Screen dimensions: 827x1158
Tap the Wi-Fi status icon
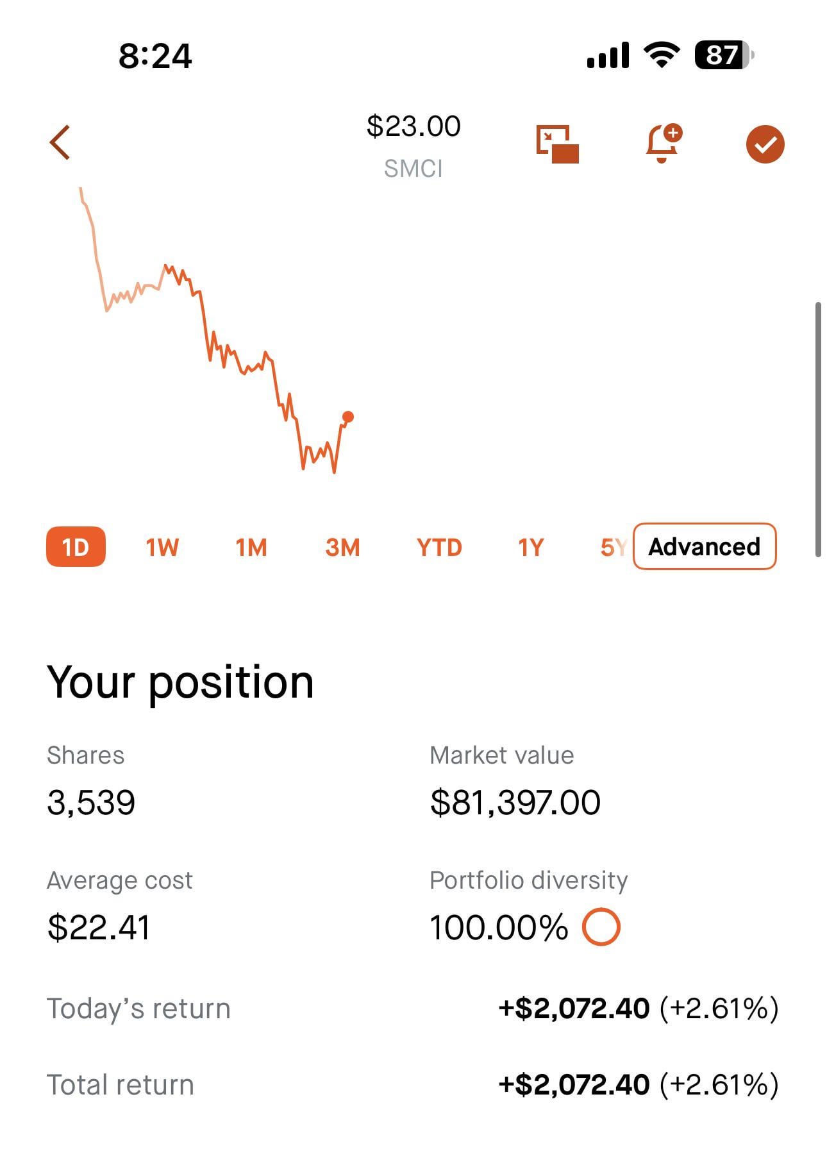[662, 55]
